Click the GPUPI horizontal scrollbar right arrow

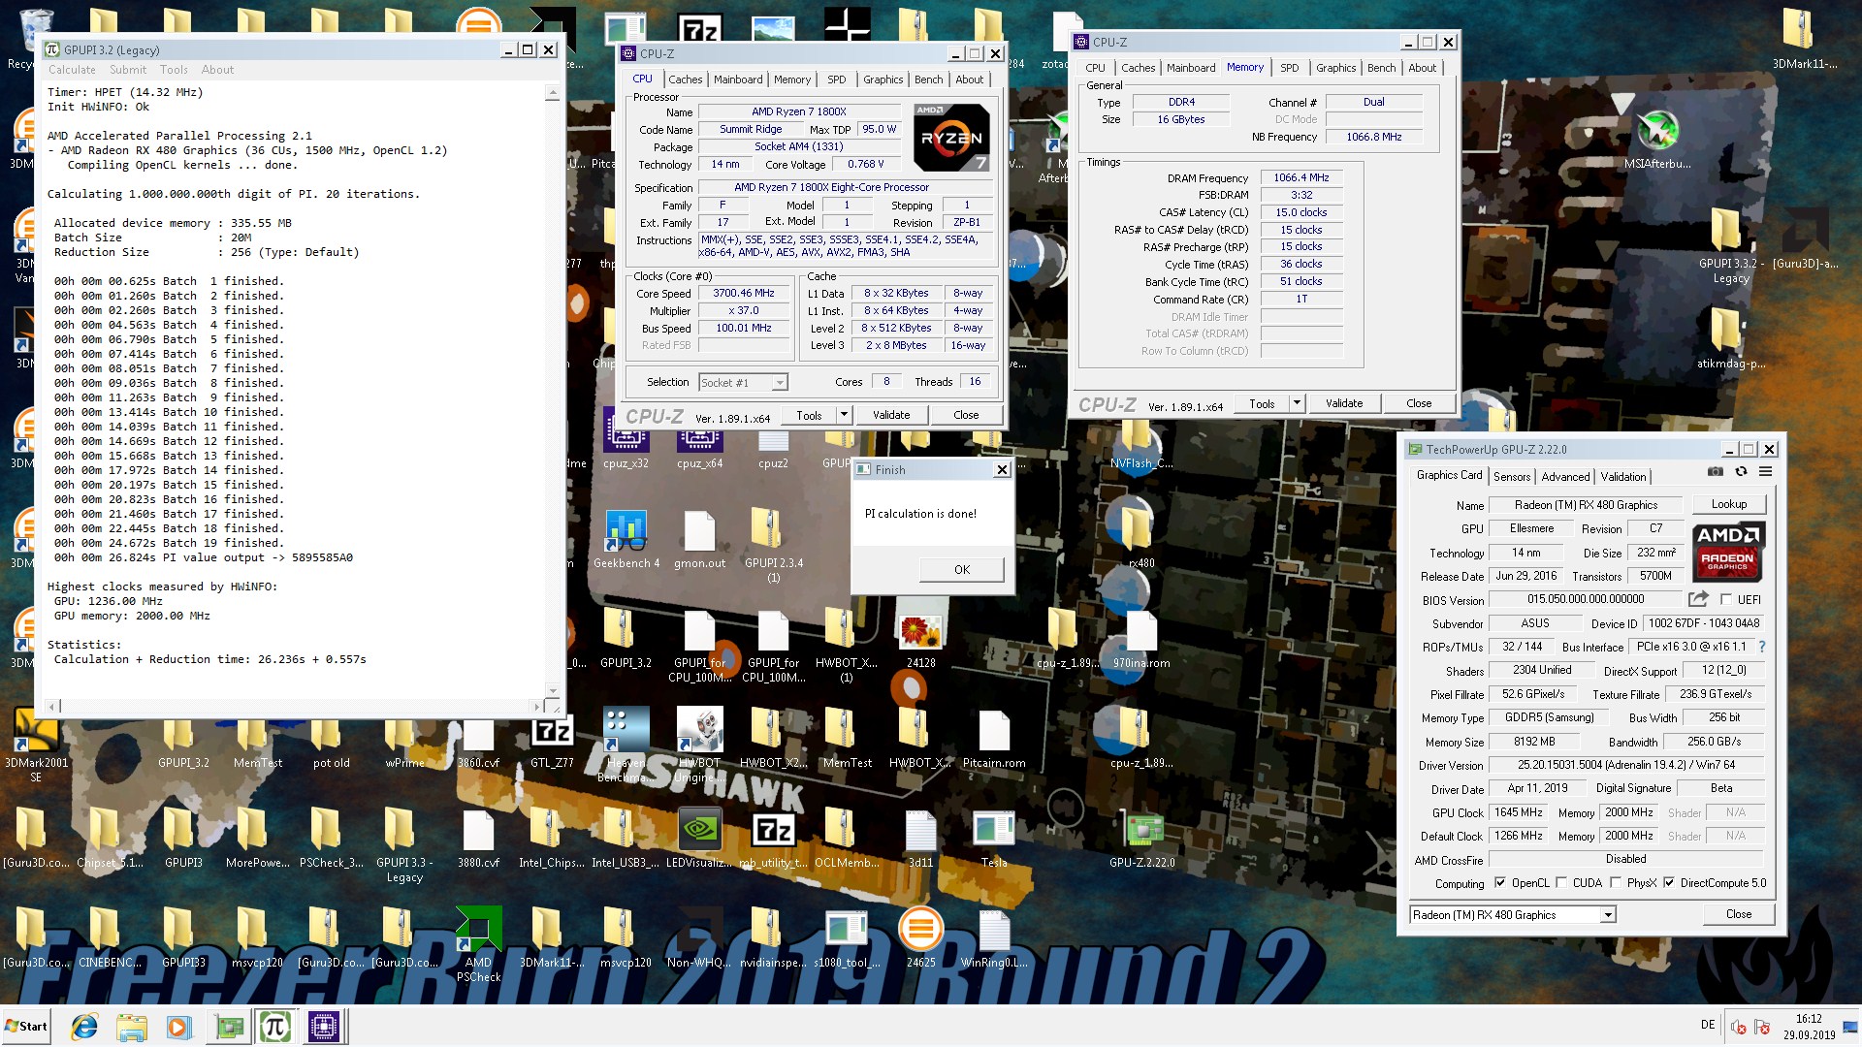(x=536, y=707)
